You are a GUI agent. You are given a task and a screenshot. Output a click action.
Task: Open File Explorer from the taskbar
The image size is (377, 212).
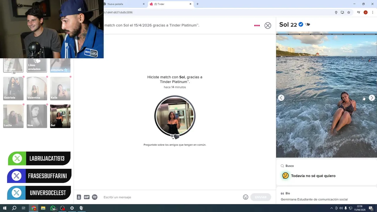[x=43, y=208]
